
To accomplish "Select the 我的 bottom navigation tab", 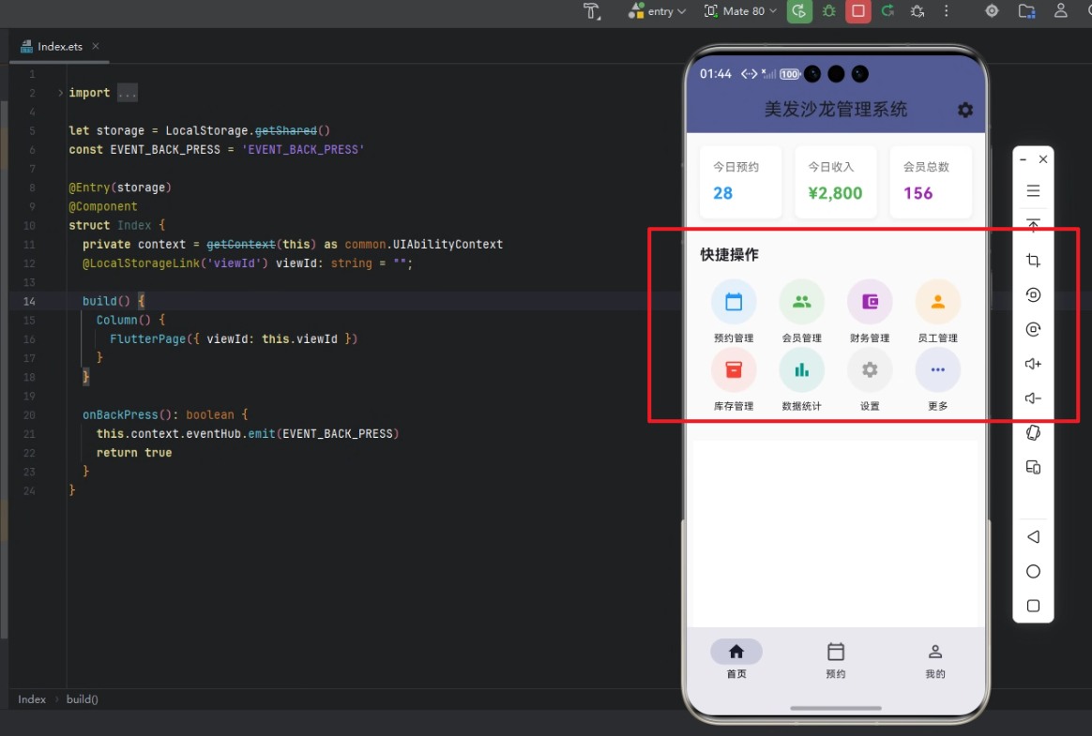I will [x=935, y=659].
